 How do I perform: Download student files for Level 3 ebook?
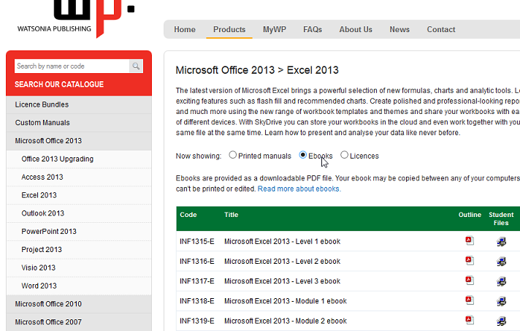pos(502,281)
